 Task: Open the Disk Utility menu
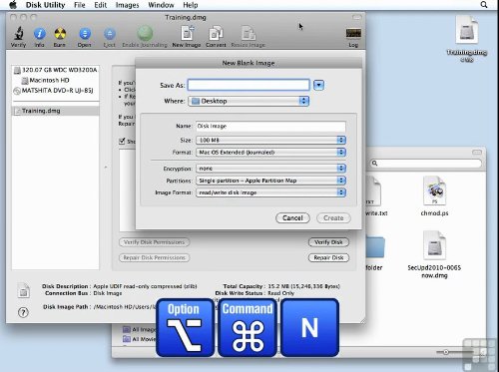(x=45, y=5)
